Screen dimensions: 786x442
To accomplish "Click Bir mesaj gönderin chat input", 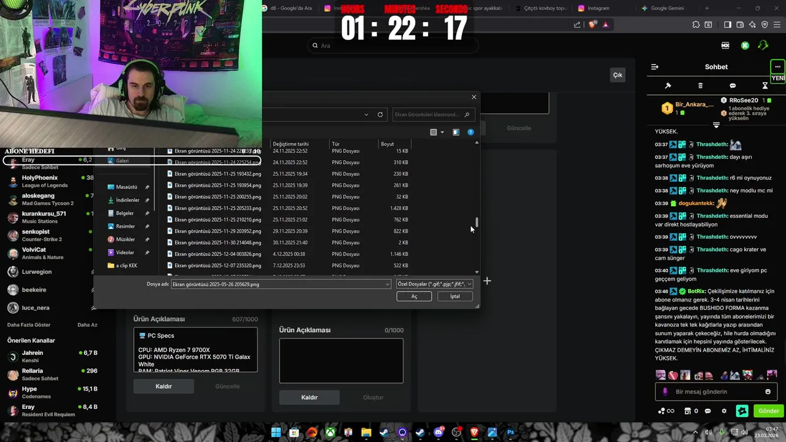I will pyautogui.click(x=716, y=392).
